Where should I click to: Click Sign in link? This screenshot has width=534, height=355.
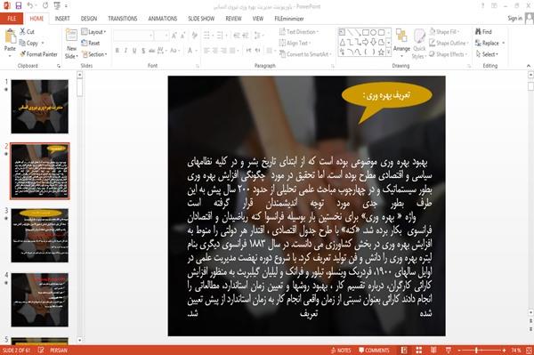click(x=514, y=19)
